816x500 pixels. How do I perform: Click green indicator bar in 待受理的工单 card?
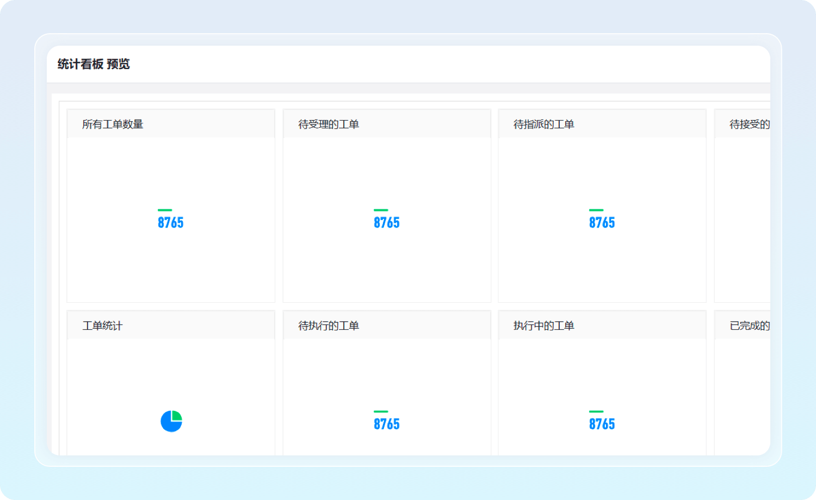pos(381,210)
